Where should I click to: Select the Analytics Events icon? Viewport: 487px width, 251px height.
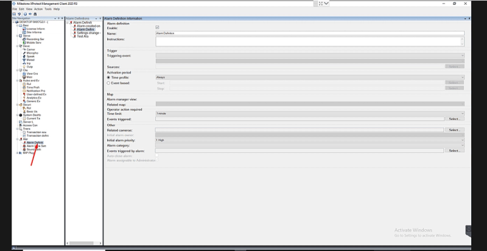24,98
